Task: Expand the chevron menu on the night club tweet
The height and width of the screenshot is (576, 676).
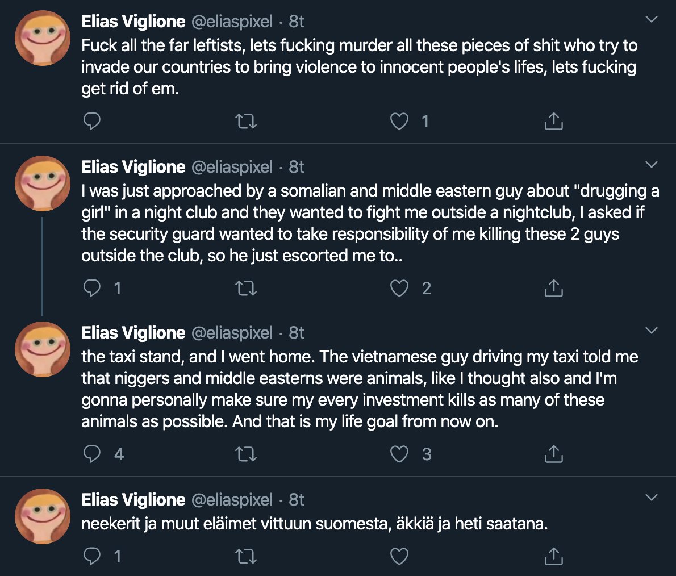Action: 652,165
